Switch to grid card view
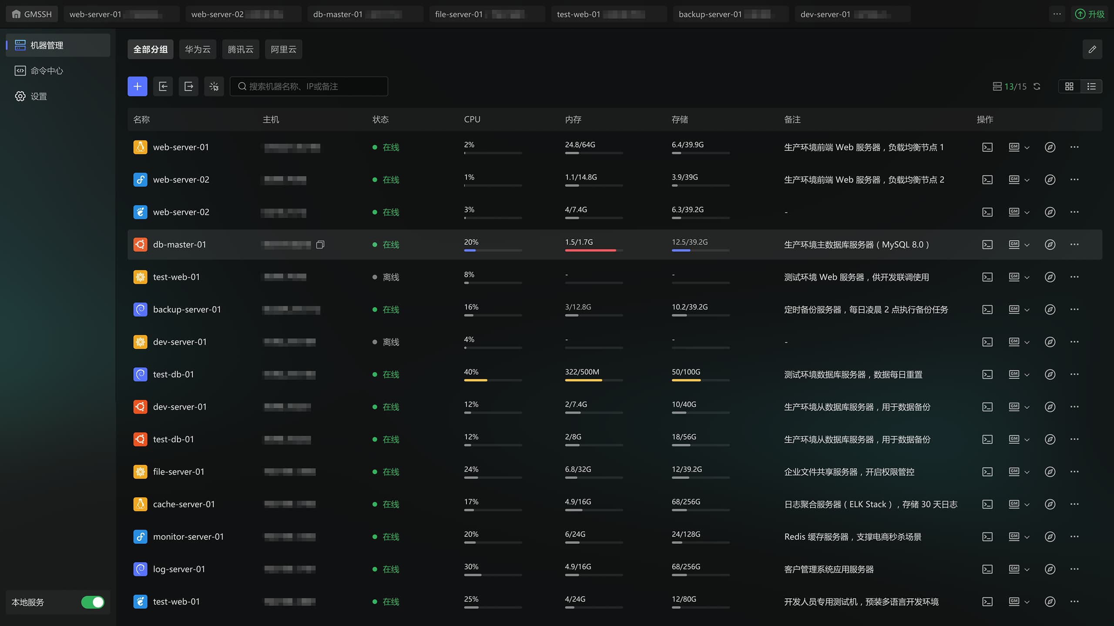1114x626 pixels. point(1069,87)
